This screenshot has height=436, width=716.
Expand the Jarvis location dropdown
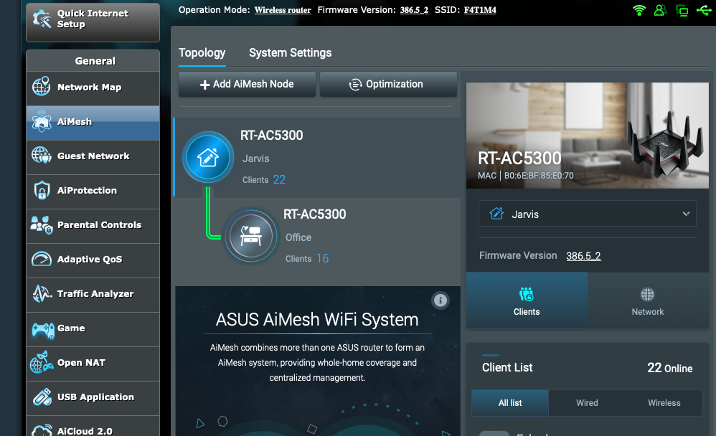[x=588, y=214]
